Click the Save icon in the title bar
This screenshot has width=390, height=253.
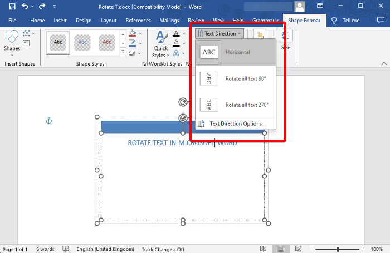(x=12, y=7)
